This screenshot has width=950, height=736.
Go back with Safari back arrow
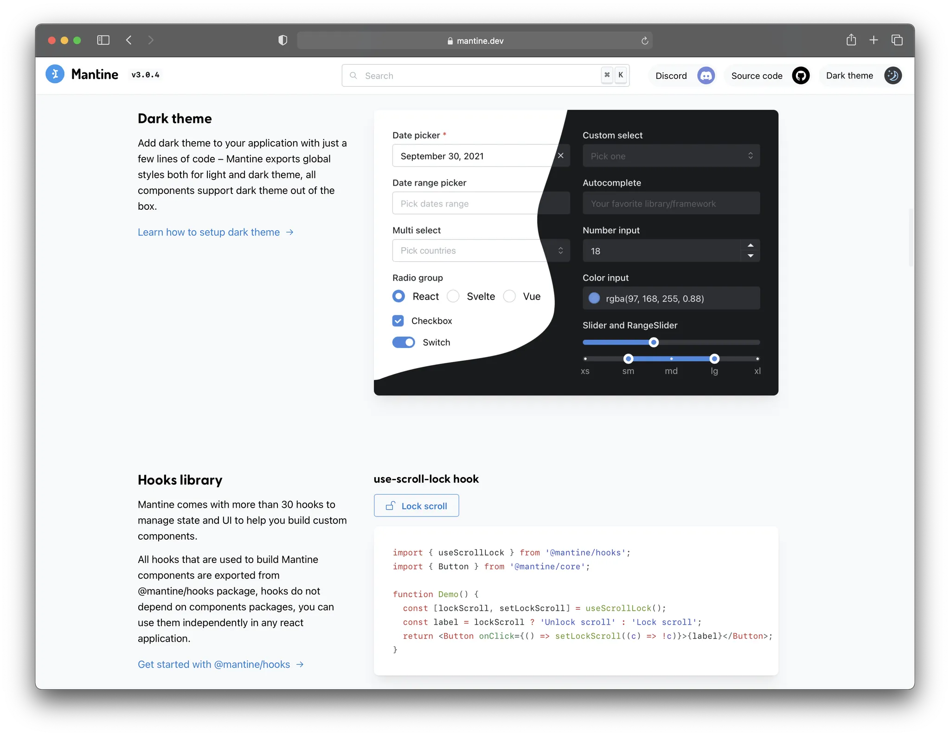[129, 40]
